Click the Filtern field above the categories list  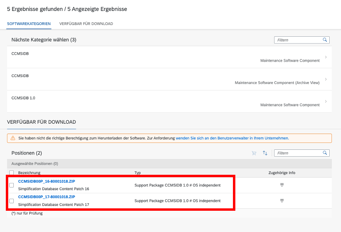302,40
